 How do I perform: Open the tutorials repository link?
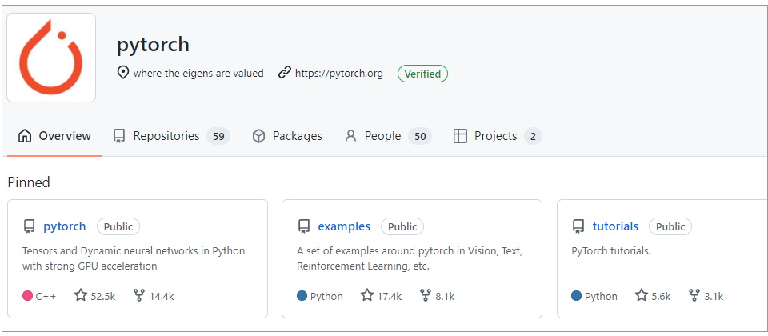click(615, 226)
